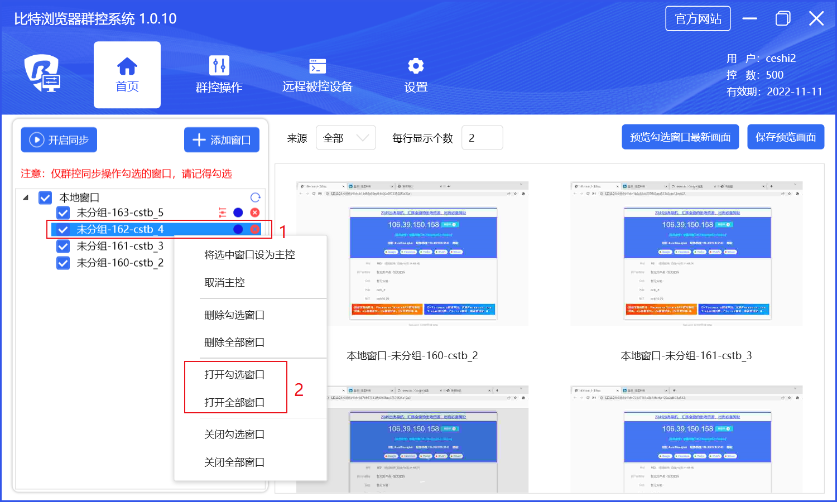Select 将选中窗口设为主控 menu item
The image size is (837, 502).
click(249, 255)
